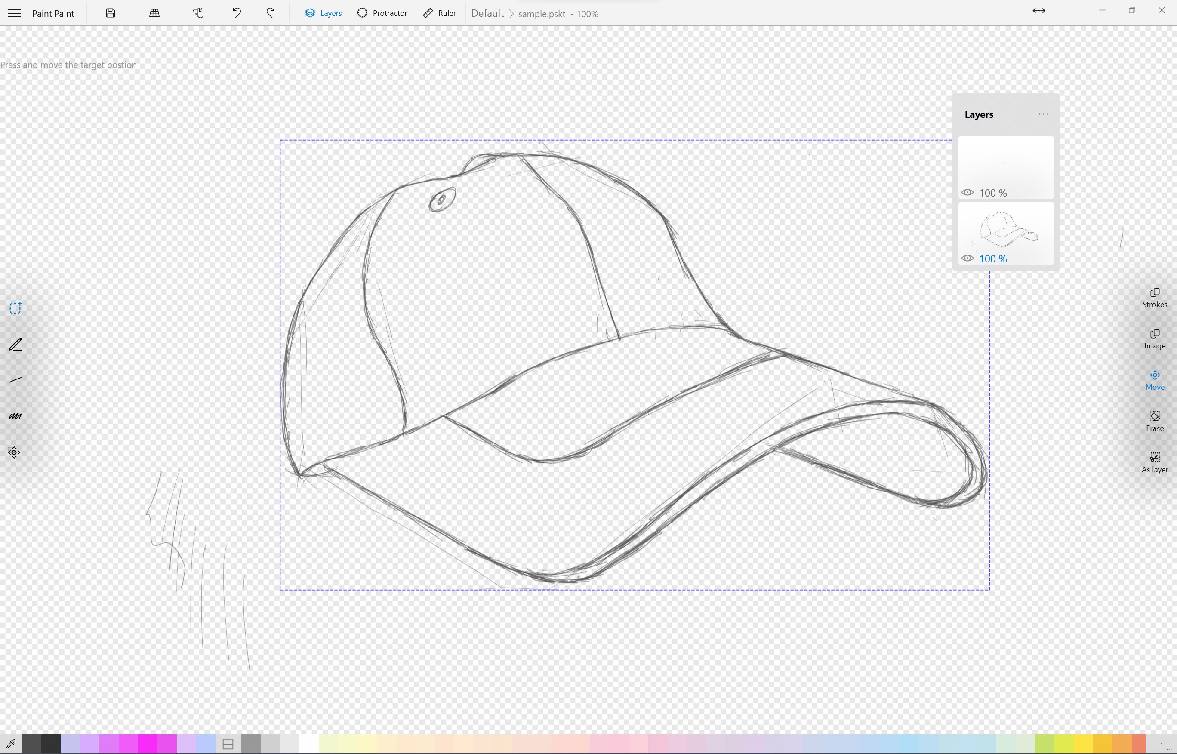Toggle visibility of the cap sketch layer

967,258
